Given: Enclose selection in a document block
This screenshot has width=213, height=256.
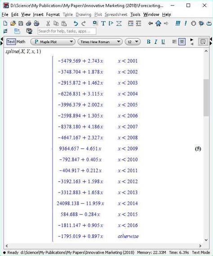Looking at the screenshot, I should [119, 23].
